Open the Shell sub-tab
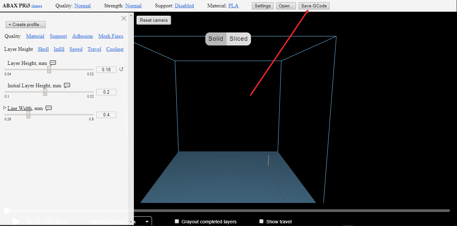 (x=43, y=49)
